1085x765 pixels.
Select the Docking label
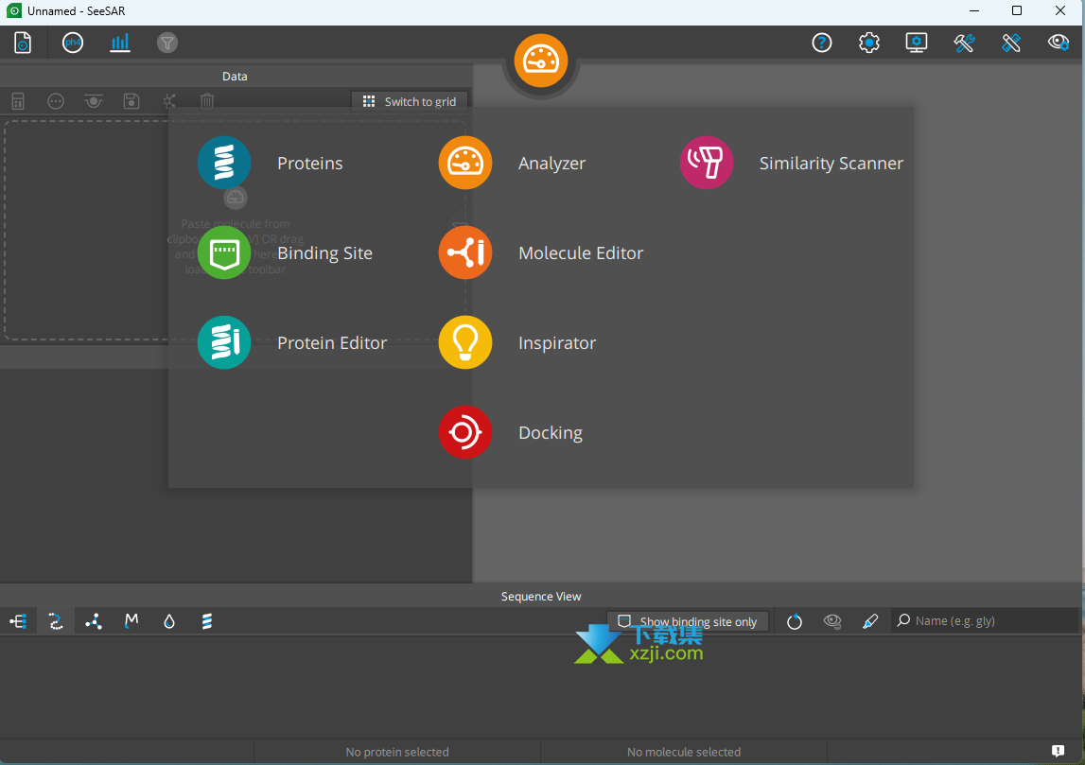551,433
